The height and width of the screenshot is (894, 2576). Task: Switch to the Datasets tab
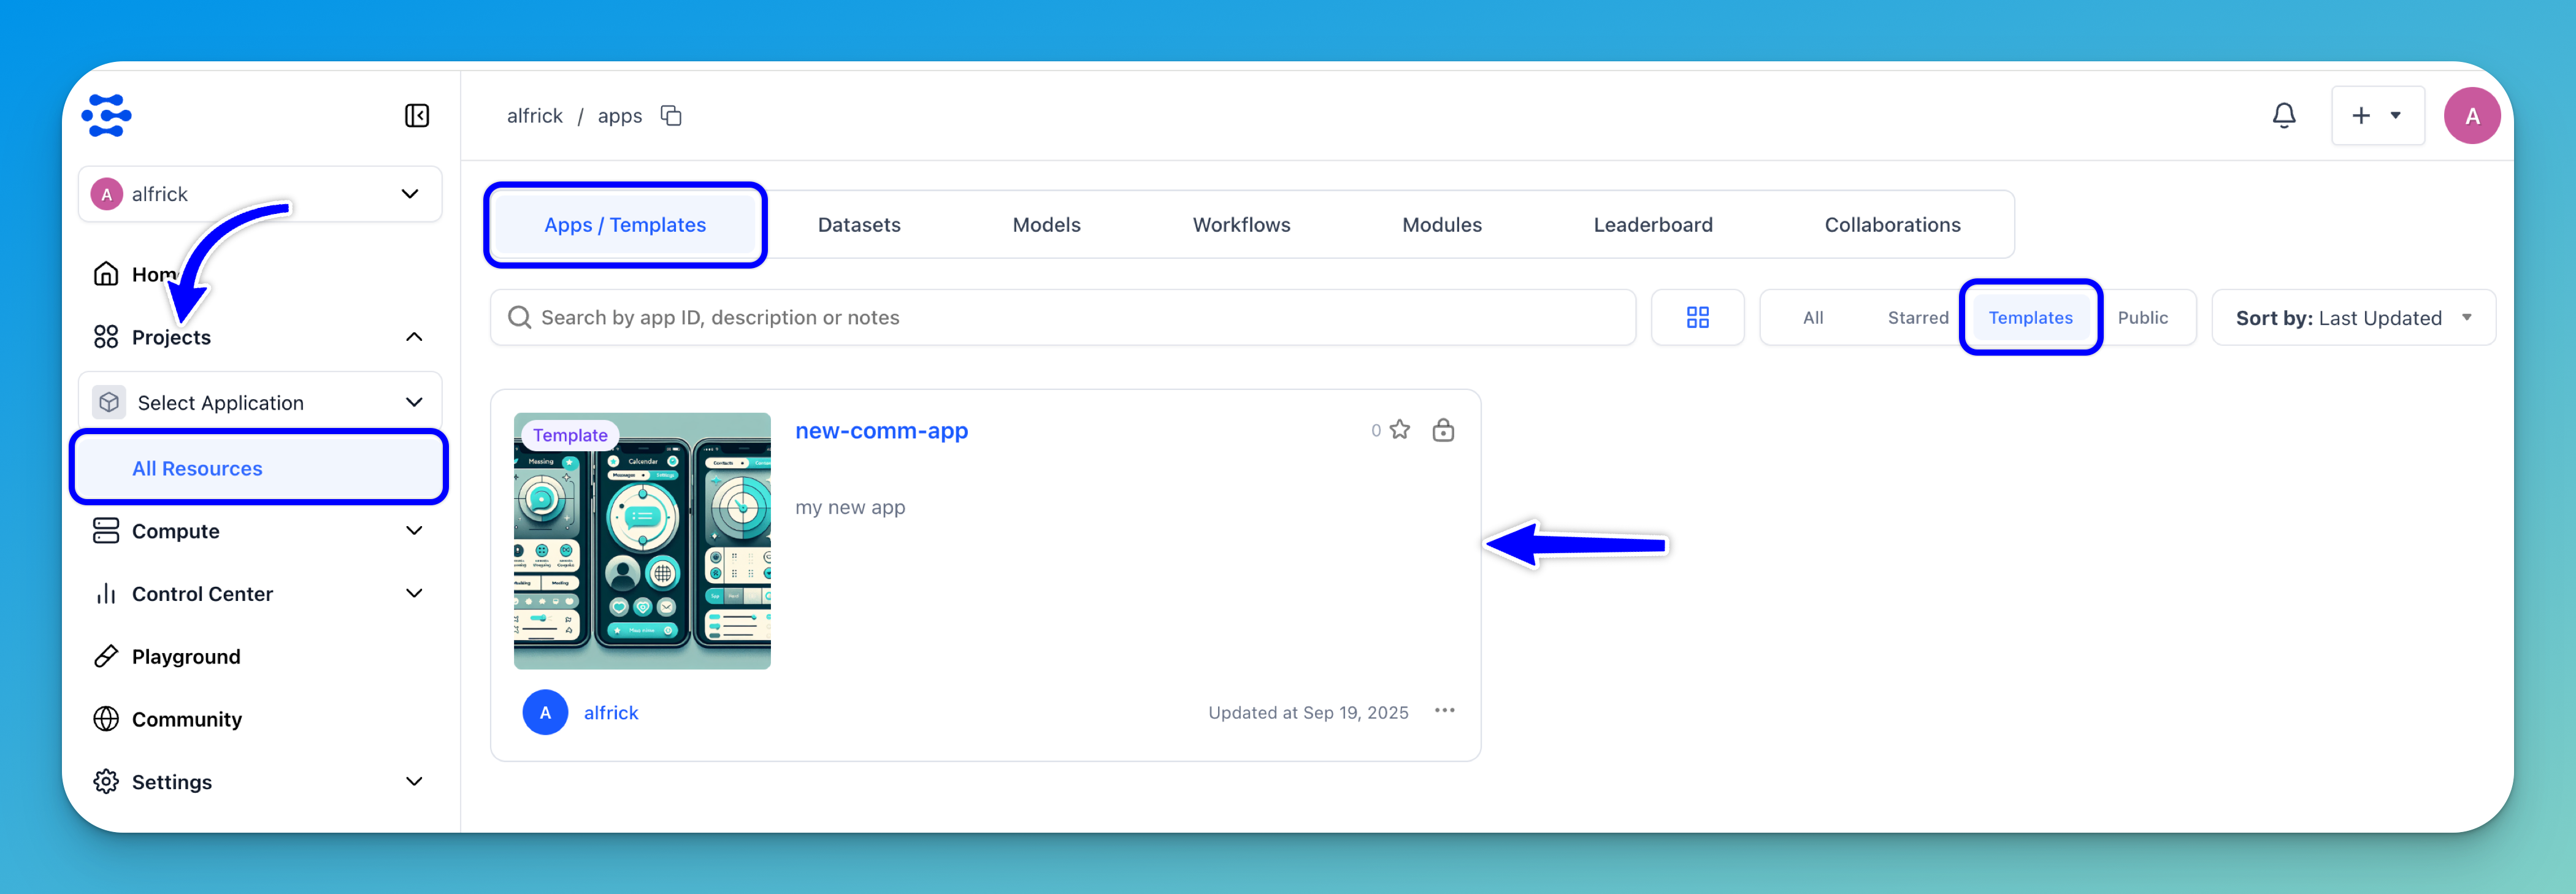[x=858, y=225]
